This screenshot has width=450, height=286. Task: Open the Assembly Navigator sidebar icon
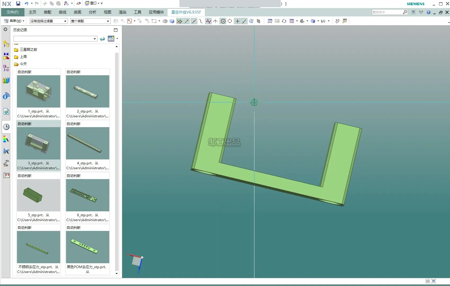[x=6, y=44]
